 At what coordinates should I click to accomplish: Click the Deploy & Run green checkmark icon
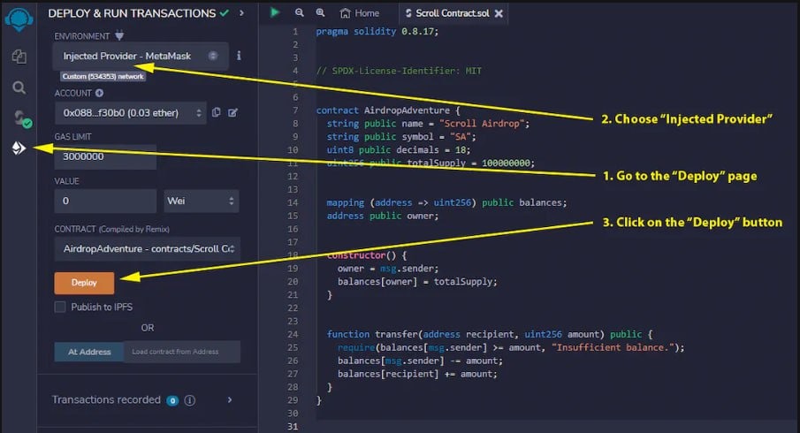point(225,13)
